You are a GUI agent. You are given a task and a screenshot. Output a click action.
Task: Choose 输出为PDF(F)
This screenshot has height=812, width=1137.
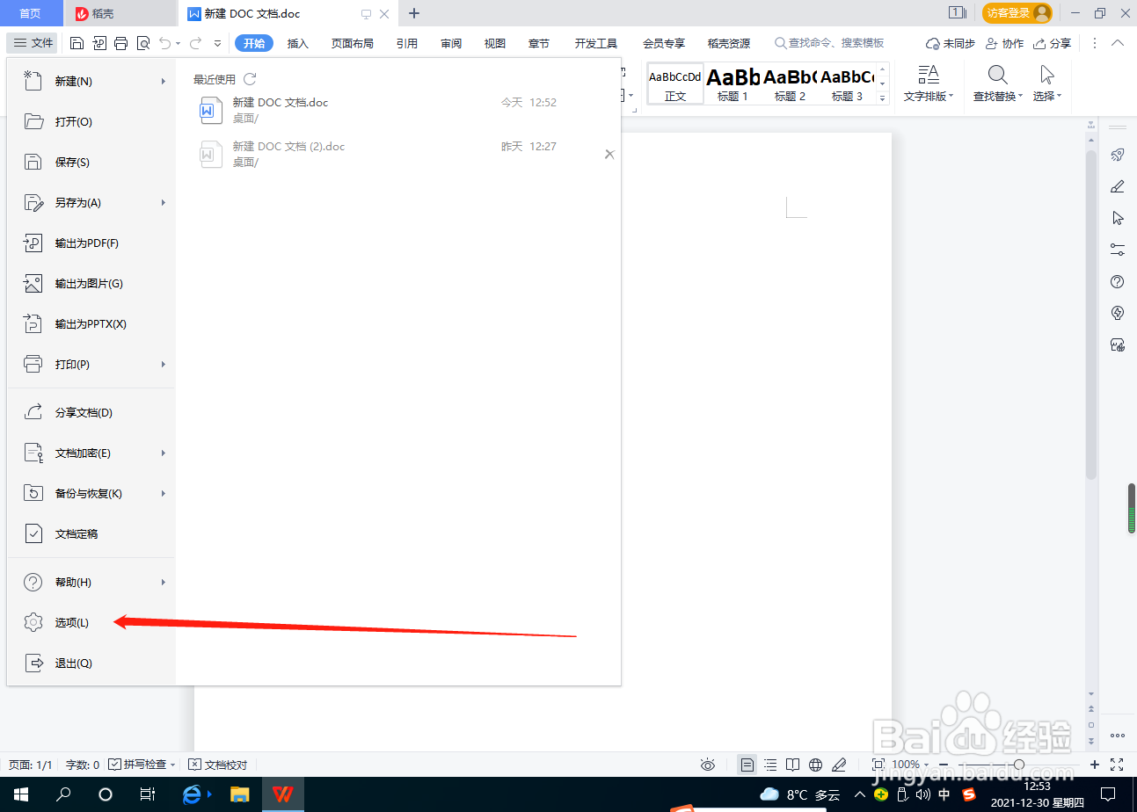point(91,243)
